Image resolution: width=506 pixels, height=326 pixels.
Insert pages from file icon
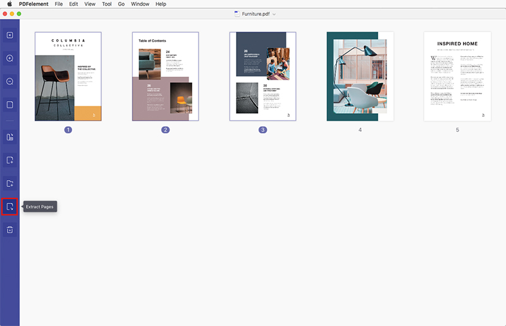9,183
